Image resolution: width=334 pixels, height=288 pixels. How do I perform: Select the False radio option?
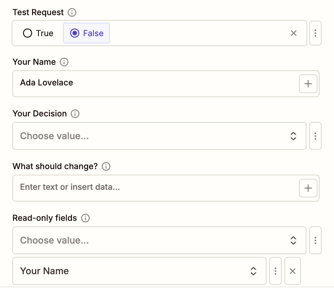tap(86, 33)
